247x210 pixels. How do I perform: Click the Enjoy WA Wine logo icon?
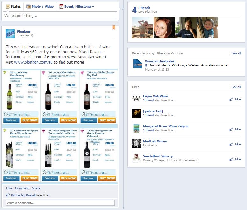coord(136,99)
